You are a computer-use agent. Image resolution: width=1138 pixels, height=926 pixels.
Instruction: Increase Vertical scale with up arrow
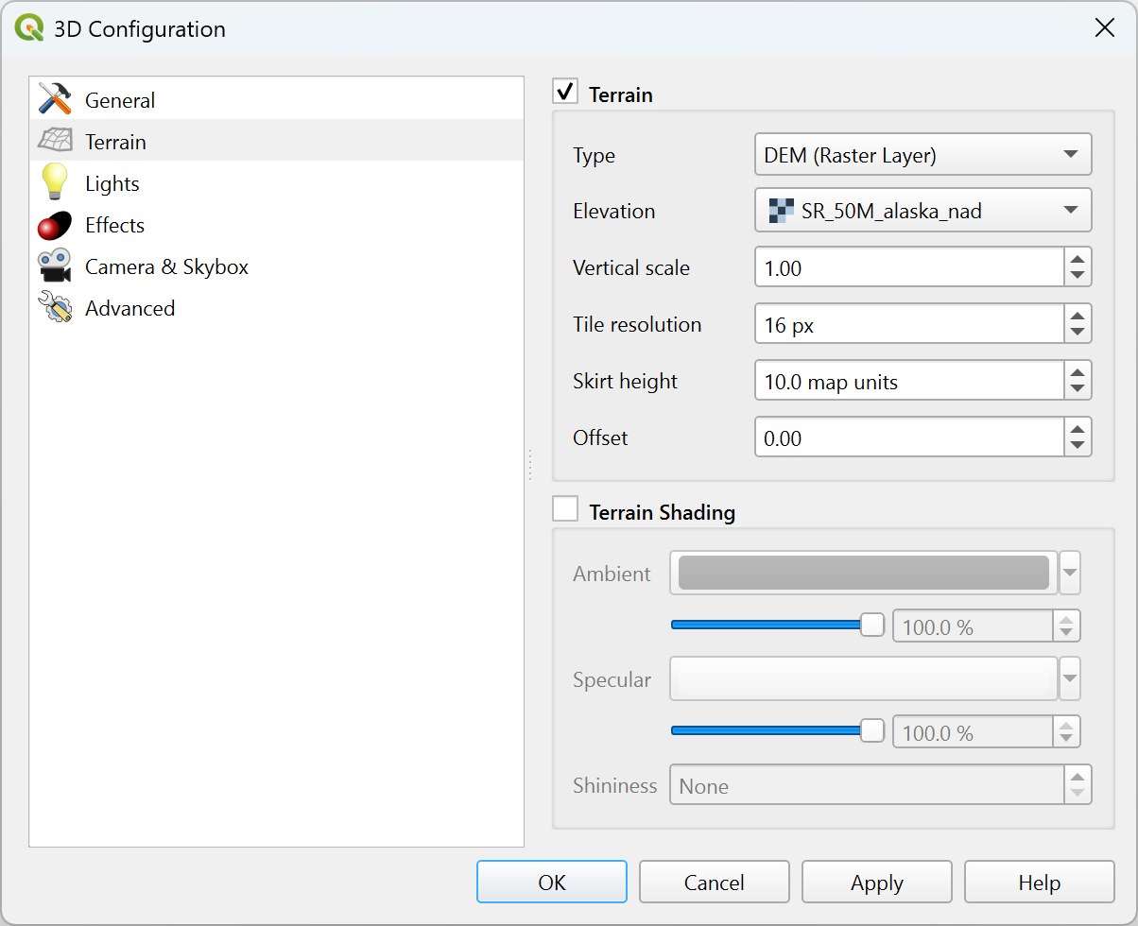pos(1078,258)
